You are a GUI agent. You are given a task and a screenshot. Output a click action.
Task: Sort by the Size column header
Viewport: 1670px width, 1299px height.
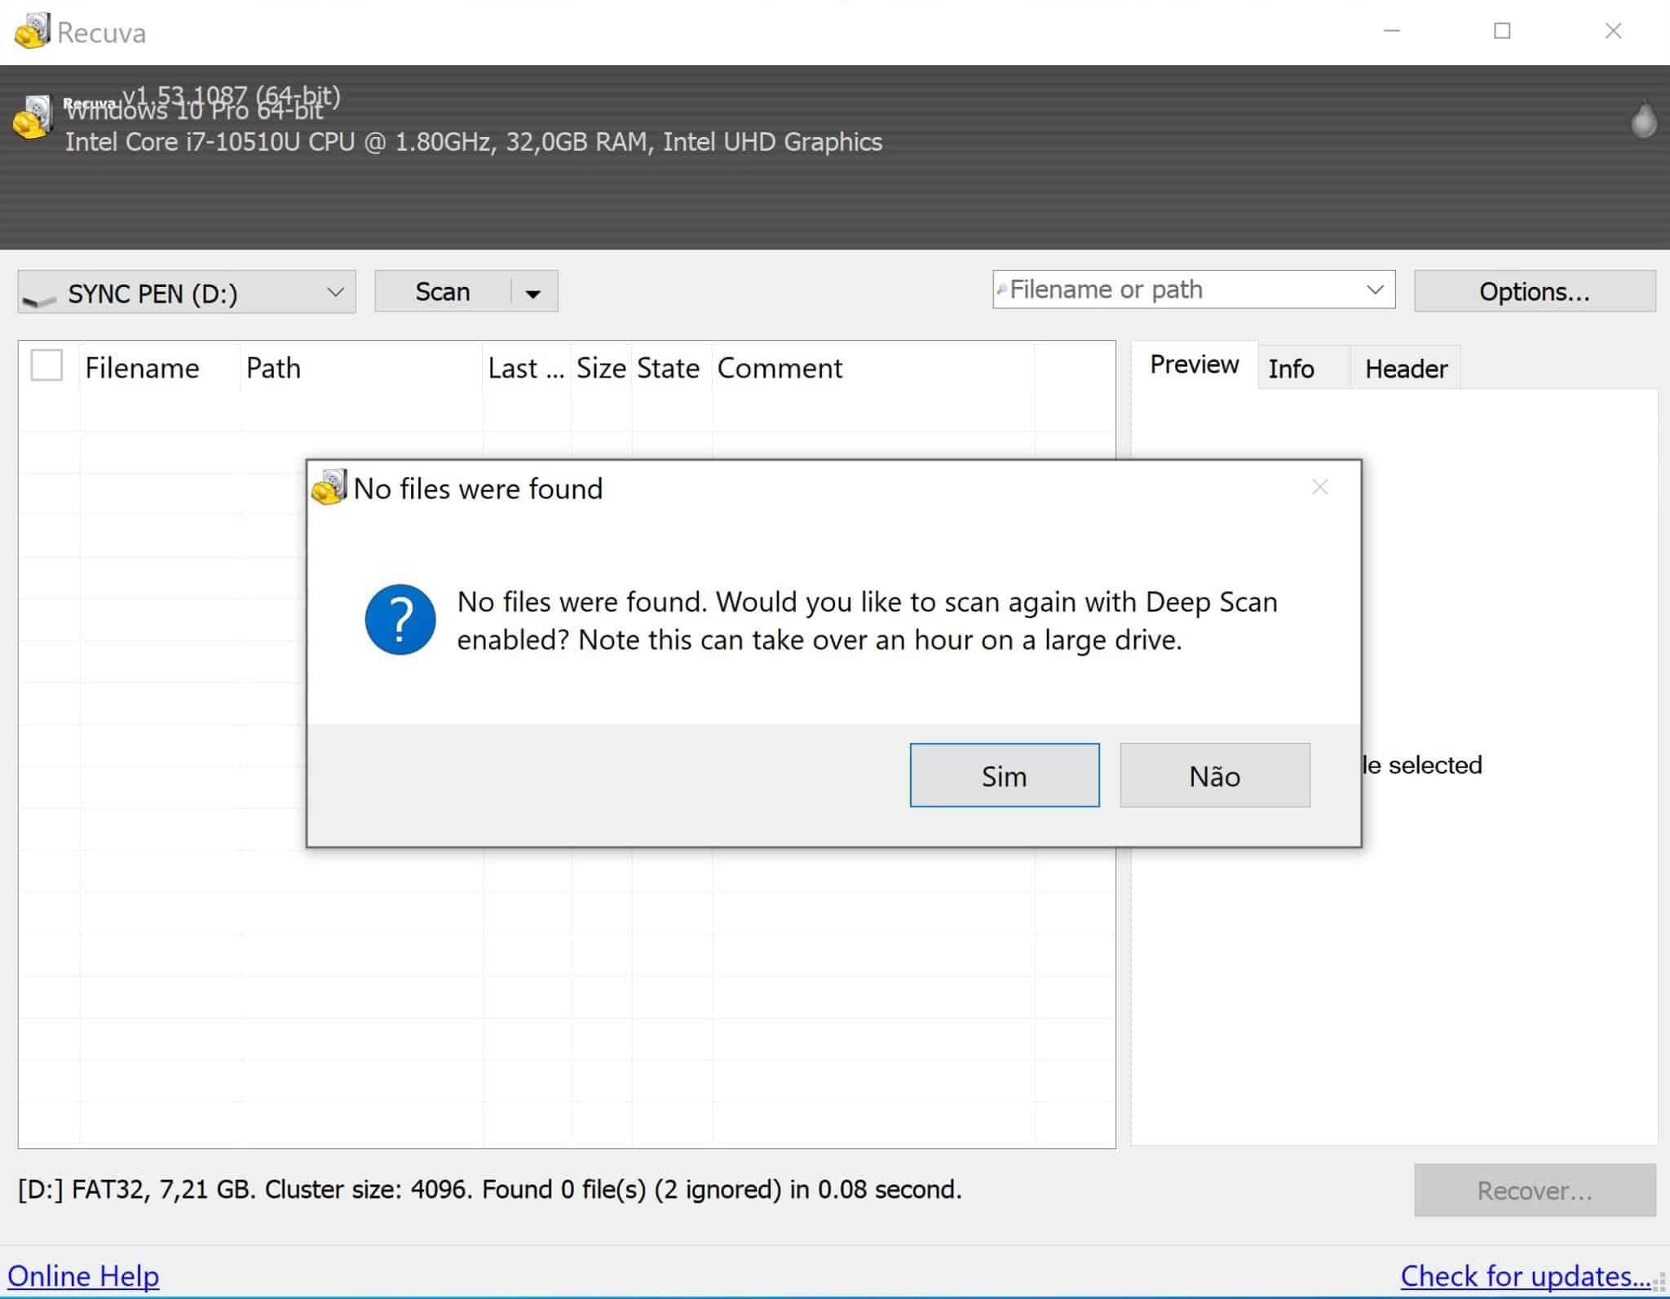(x=601, y=368)
